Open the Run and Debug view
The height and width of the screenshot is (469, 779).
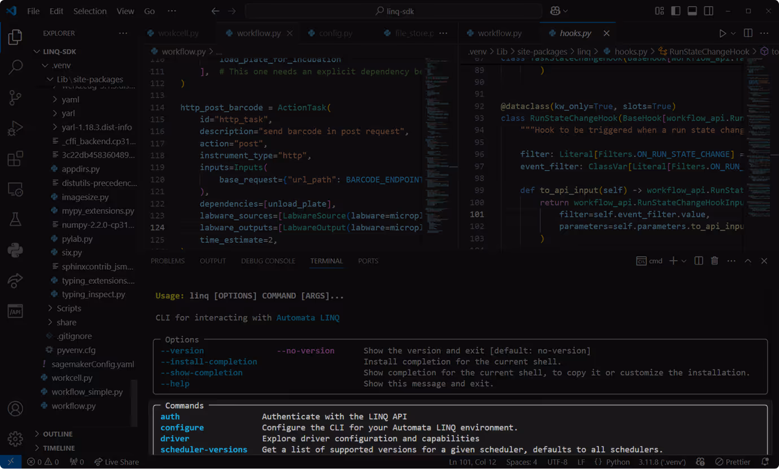pos(15,128)
